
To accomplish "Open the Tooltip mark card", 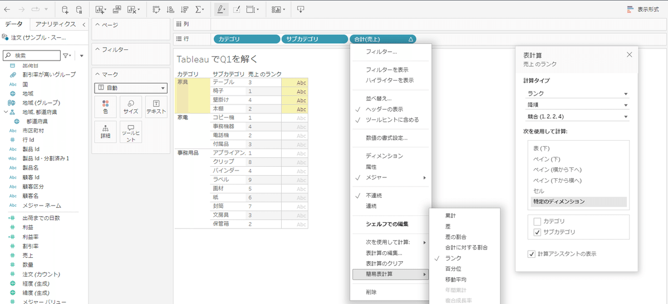I will 131,132.
